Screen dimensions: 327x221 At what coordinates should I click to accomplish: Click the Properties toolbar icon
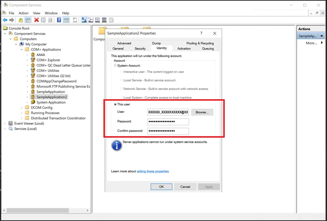[x=43, y=20]
